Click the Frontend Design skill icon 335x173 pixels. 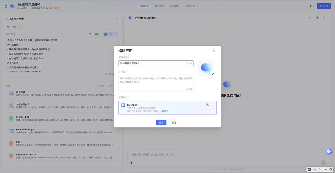click(12, 131)
